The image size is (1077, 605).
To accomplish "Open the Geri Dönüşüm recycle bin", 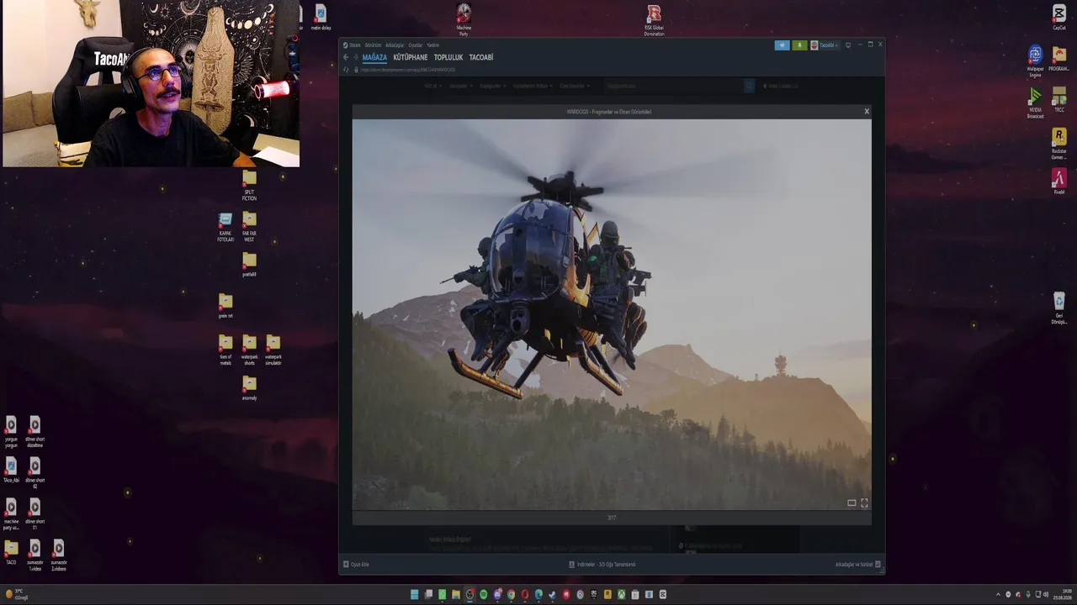I will (x=1059, y=308).
